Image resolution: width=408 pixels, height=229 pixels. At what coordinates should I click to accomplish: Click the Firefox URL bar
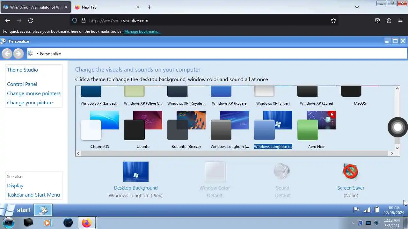(x=204, y=21)
